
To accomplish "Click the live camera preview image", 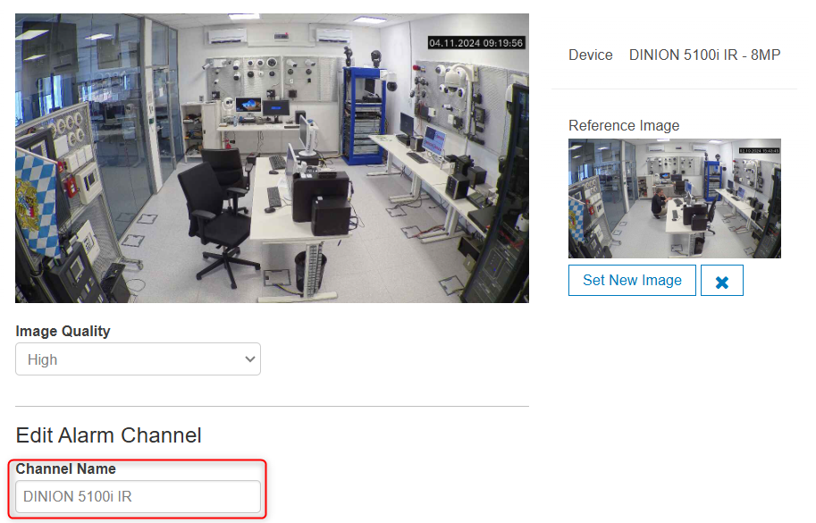I will (x=272, y=158).
